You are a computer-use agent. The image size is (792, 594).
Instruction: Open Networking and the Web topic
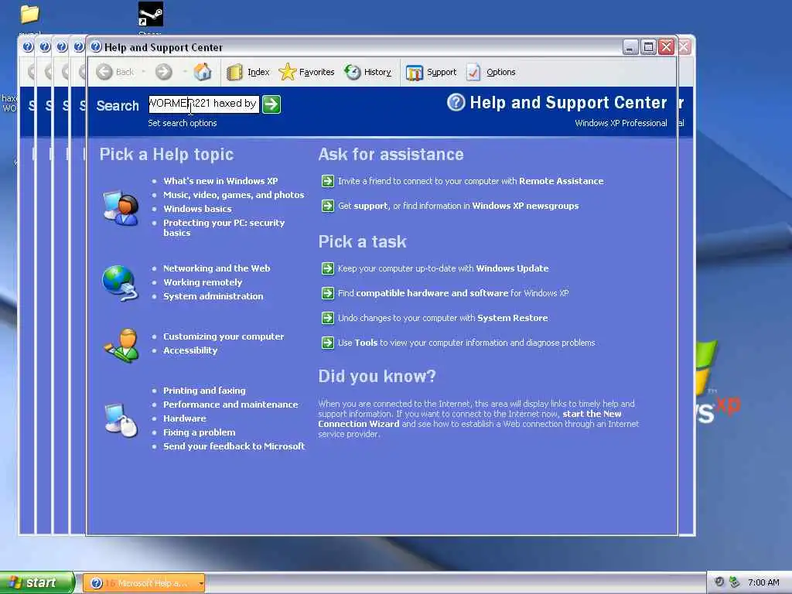click(217, 268)
